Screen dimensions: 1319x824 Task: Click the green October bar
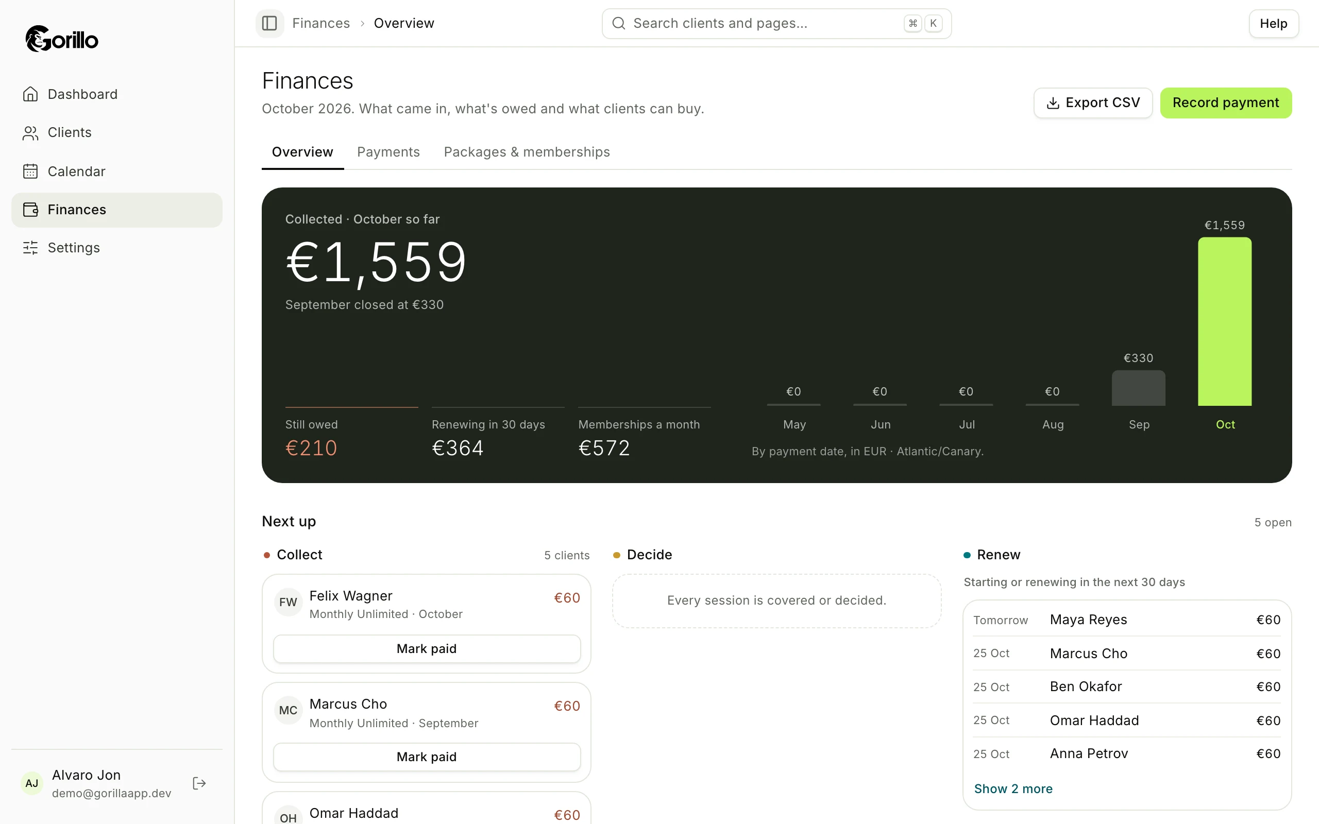click(1224, 321)
